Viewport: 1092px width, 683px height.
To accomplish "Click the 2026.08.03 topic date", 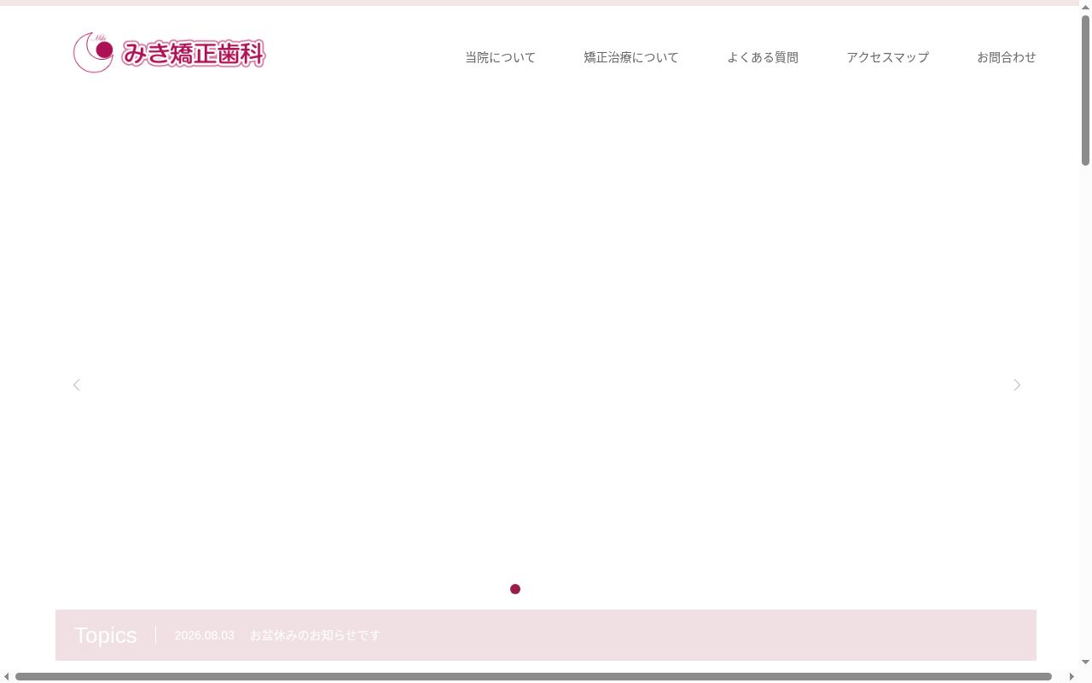I will coord(205,635).
